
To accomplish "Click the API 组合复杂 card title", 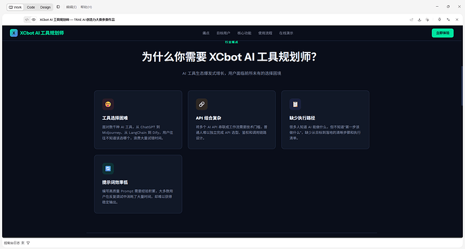I will tap(208, 118).
